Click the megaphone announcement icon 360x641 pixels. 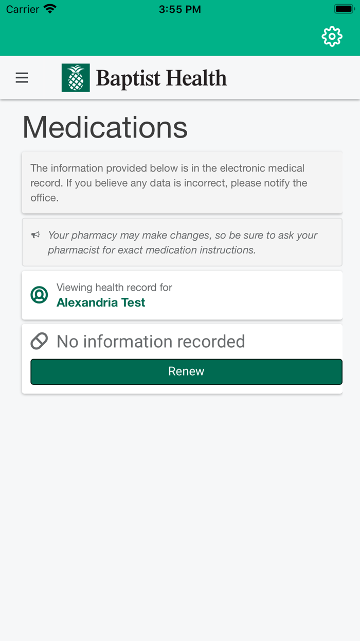35,235
